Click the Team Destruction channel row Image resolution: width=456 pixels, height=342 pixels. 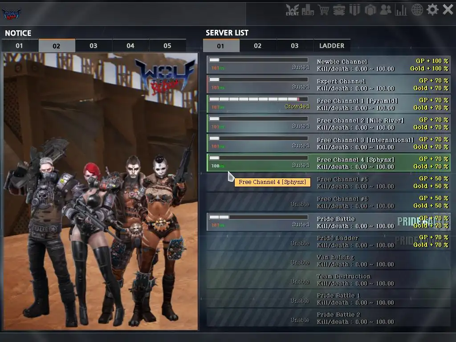pyautogui.click(x=329, y=280)
